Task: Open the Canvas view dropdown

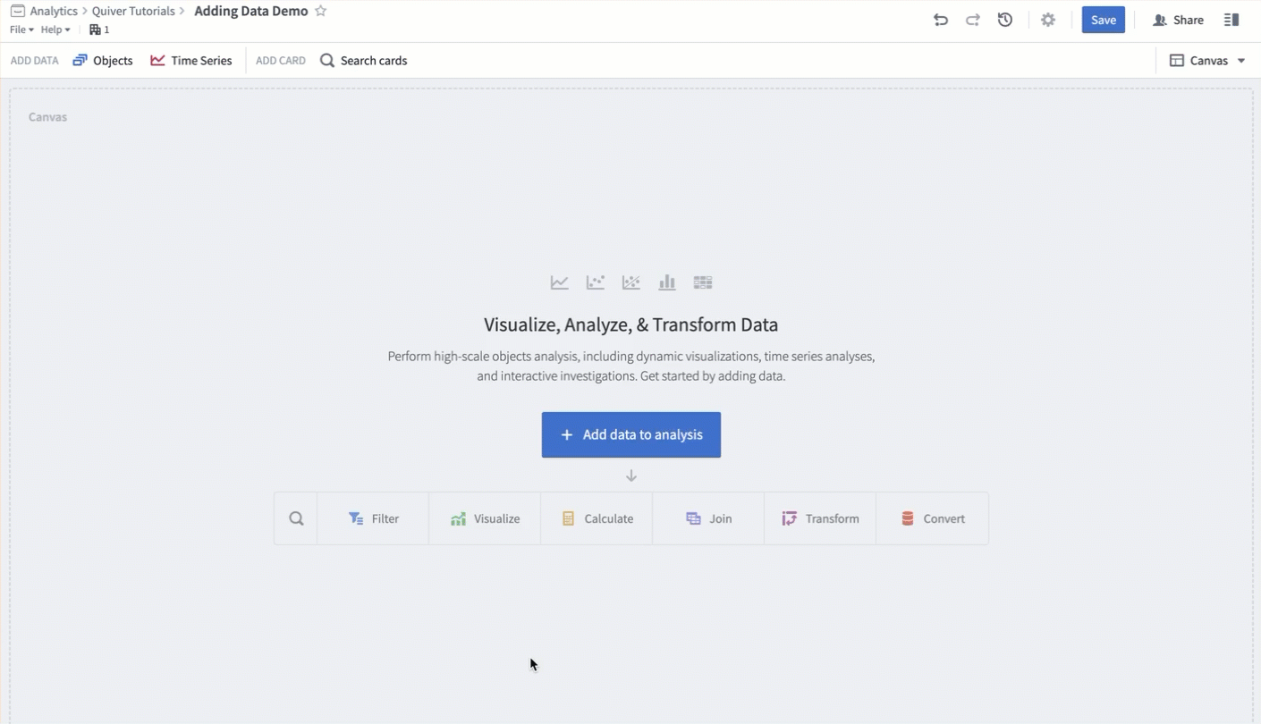Action: (x=1207, y=61)
